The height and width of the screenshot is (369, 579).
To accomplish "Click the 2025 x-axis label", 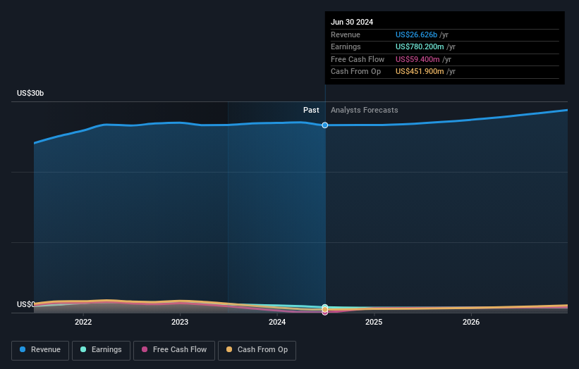I will [x=374, y=323].
